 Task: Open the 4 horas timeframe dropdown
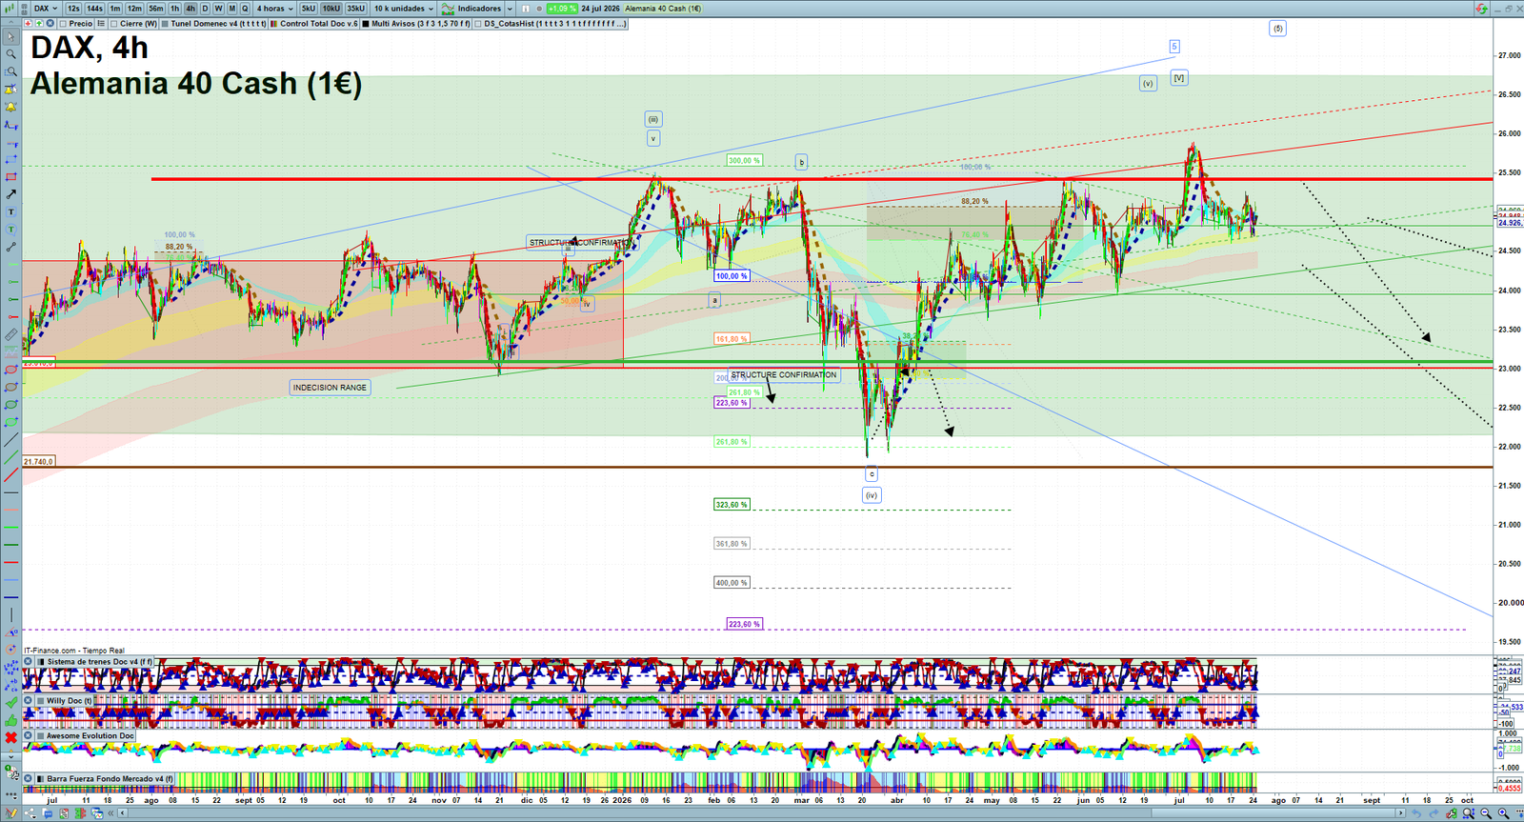coord(274,9)
